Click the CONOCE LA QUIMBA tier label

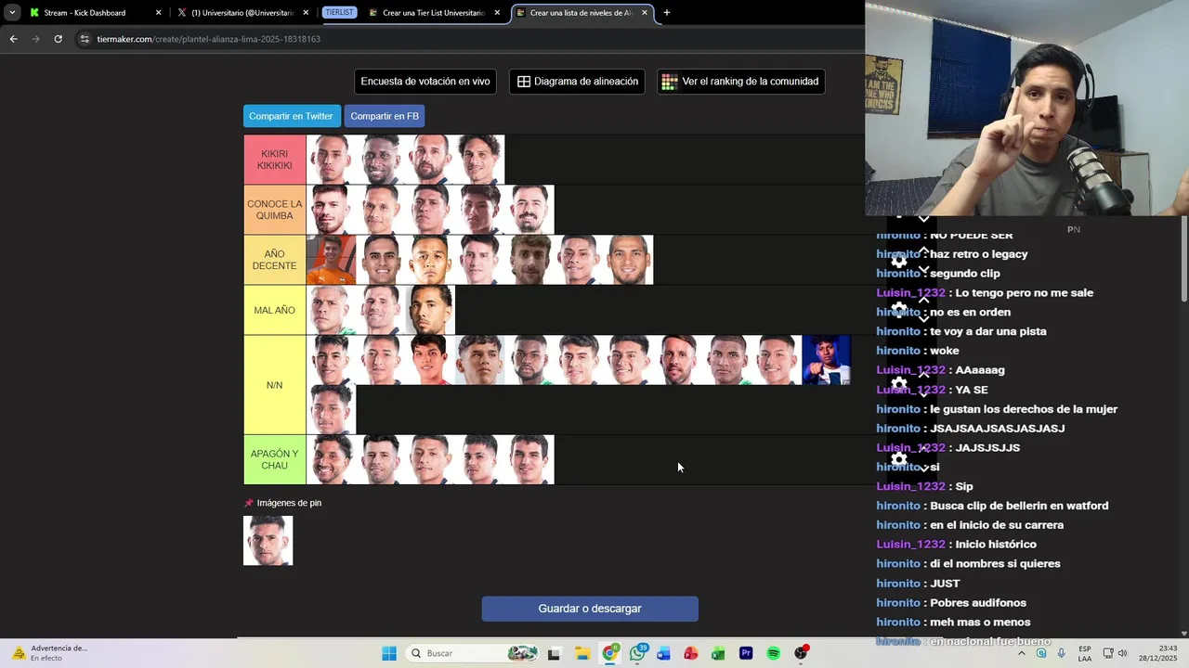(x=275, y=210)
